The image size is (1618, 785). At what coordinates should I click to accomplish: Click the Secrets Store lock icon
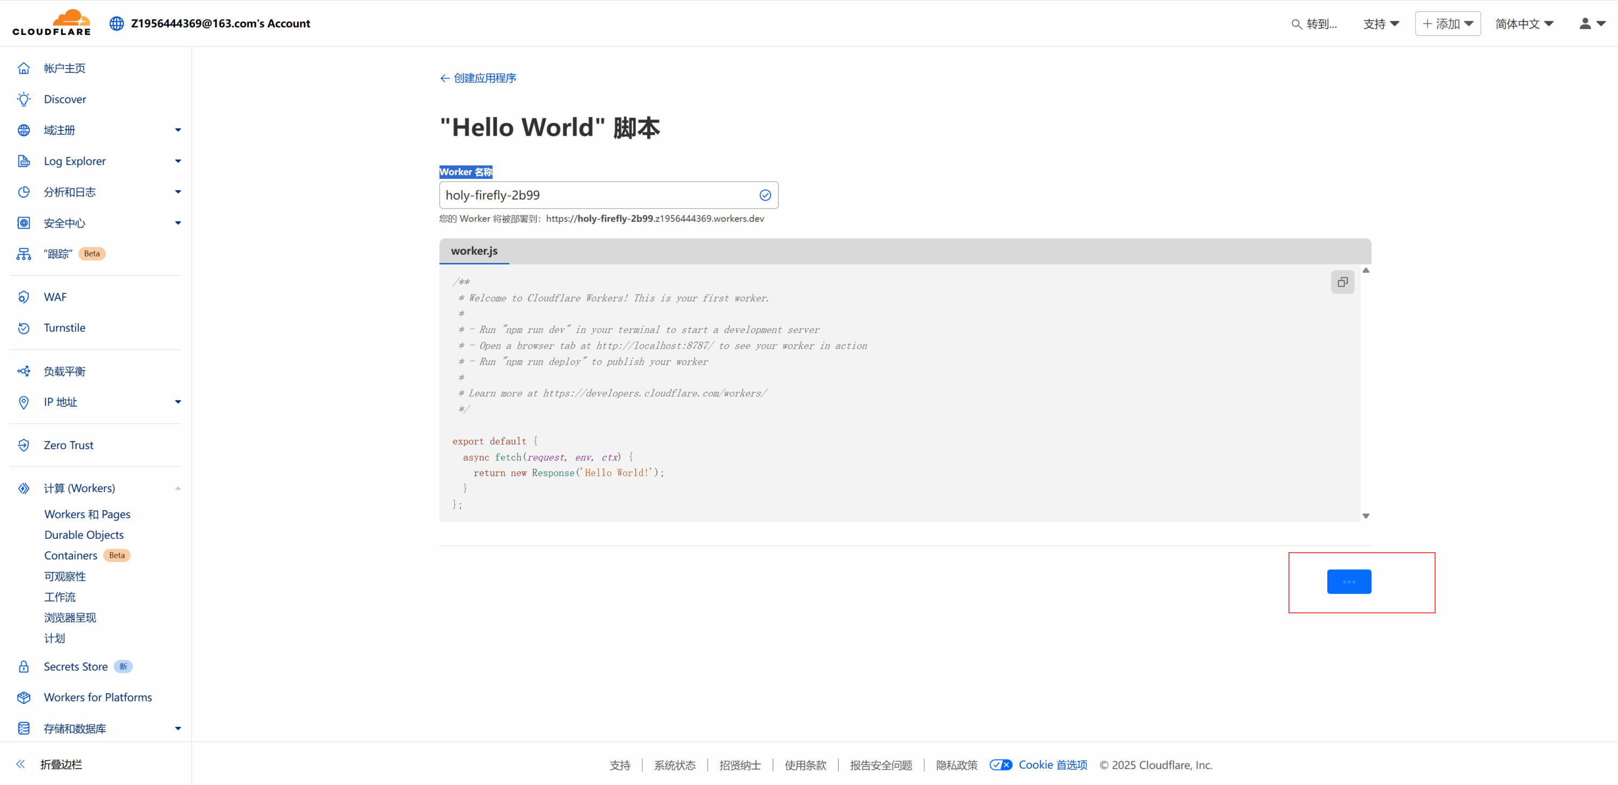coord(24,666)
